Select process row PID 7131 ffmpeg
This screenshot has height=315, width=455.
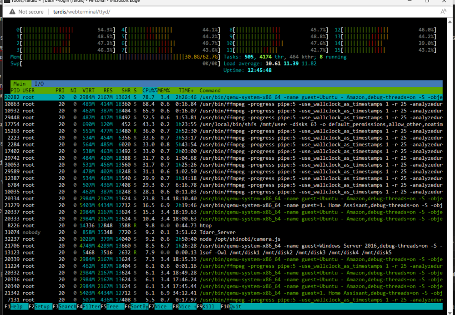223,300
